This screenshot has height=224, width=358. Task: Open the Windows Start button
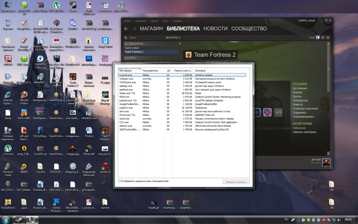(x=6, y=220)
